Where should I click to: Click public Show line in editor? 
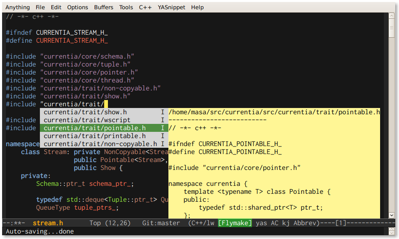coord(98,168)
